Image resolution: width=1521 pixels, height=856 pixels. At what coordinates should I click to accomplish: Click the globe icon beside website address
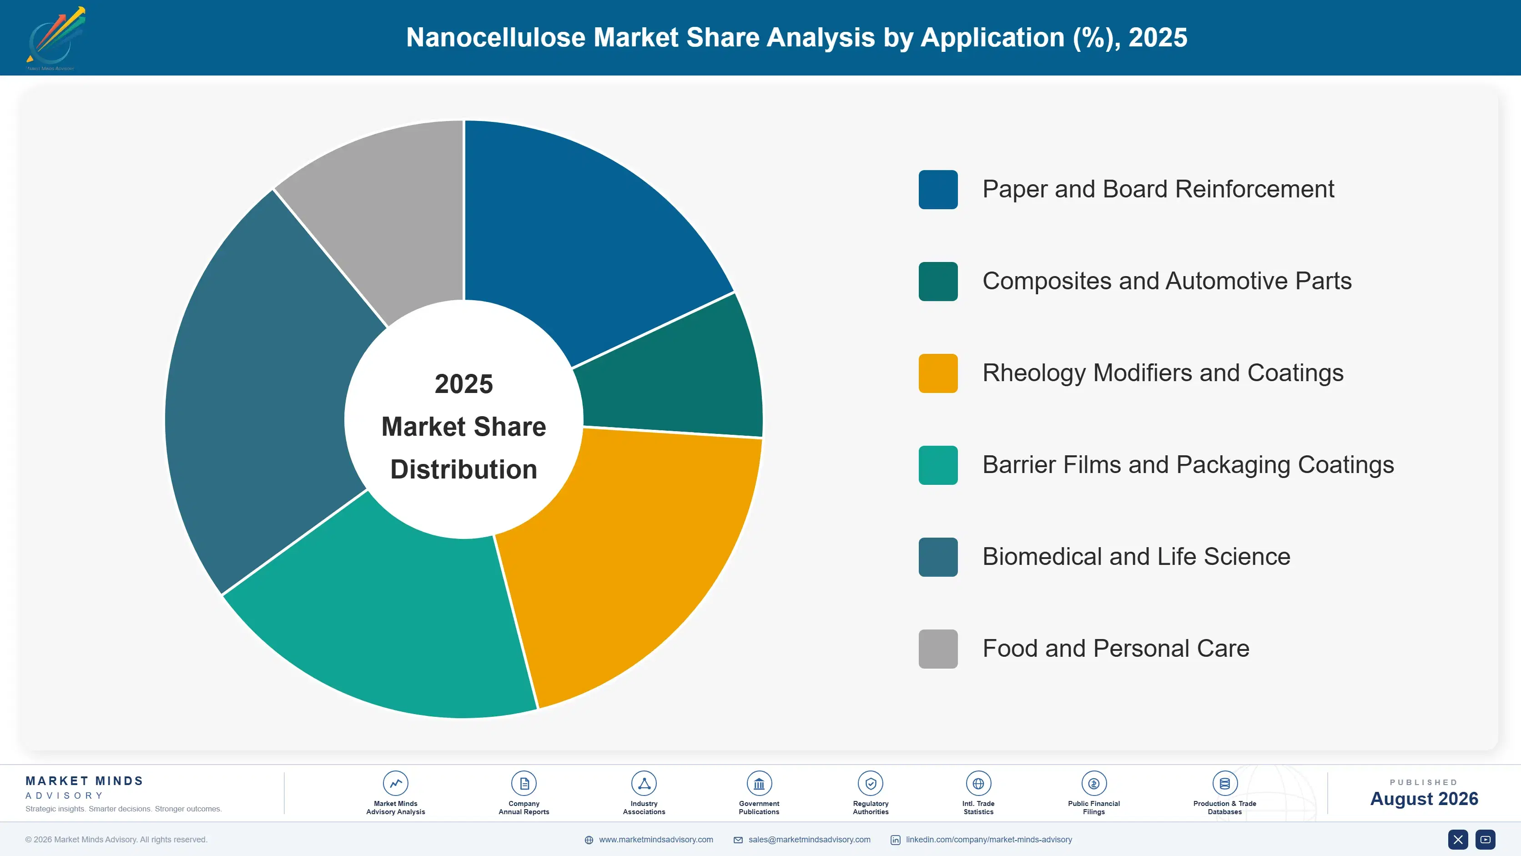click(x=589, y=840)
